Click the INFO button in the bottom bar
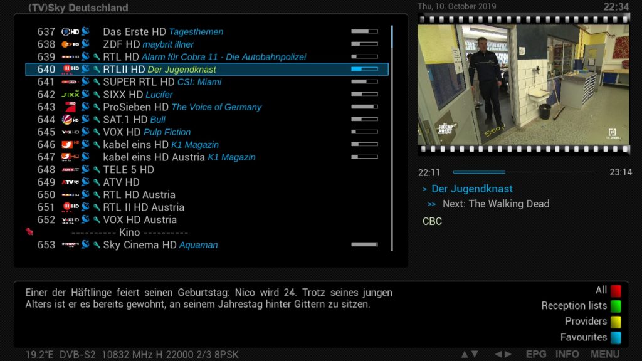Screen dimensions: 642x361 coord(567,355)
